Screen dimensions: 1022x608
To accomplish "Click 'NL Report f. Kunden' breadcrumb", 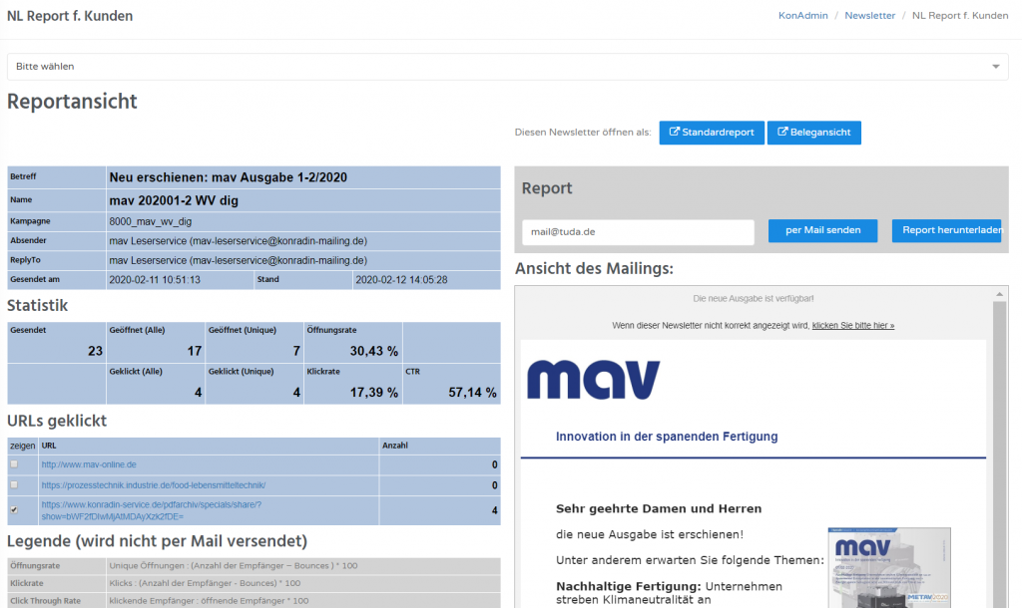I will pyautogui.click(x=960, y=16).
